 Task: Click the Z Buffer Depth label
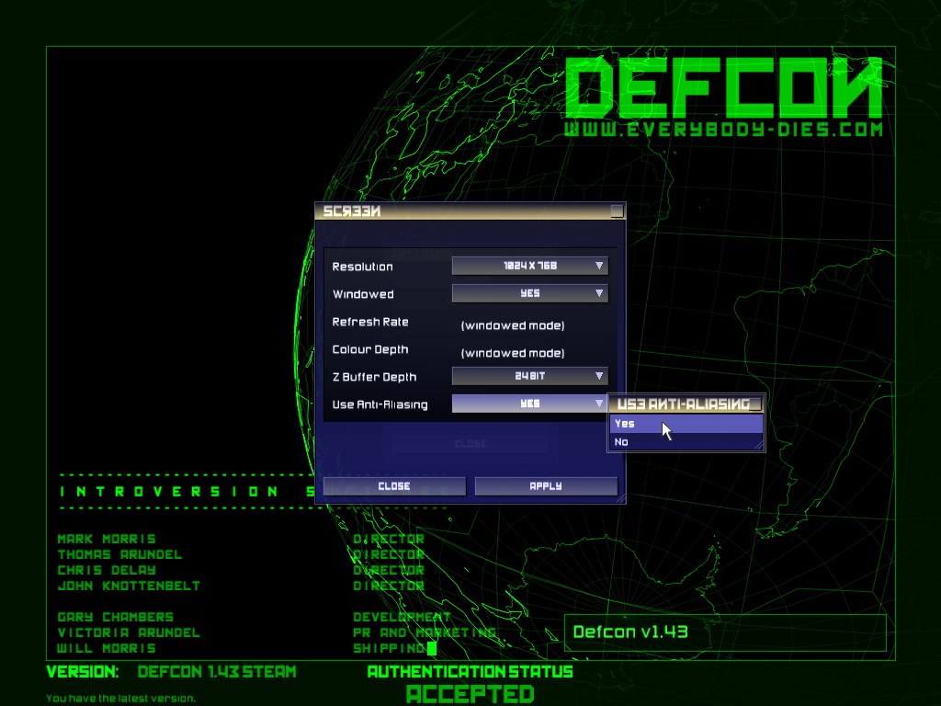(375, 377)
